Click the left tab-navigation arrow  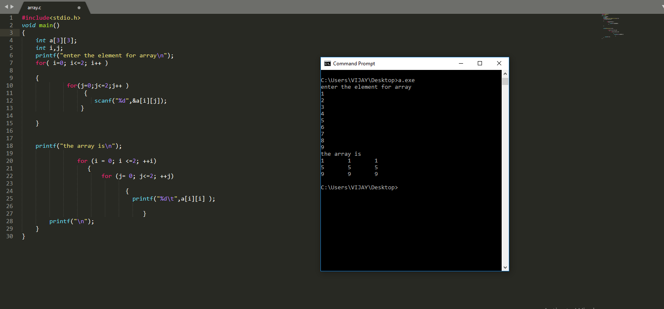click(6, 7)
